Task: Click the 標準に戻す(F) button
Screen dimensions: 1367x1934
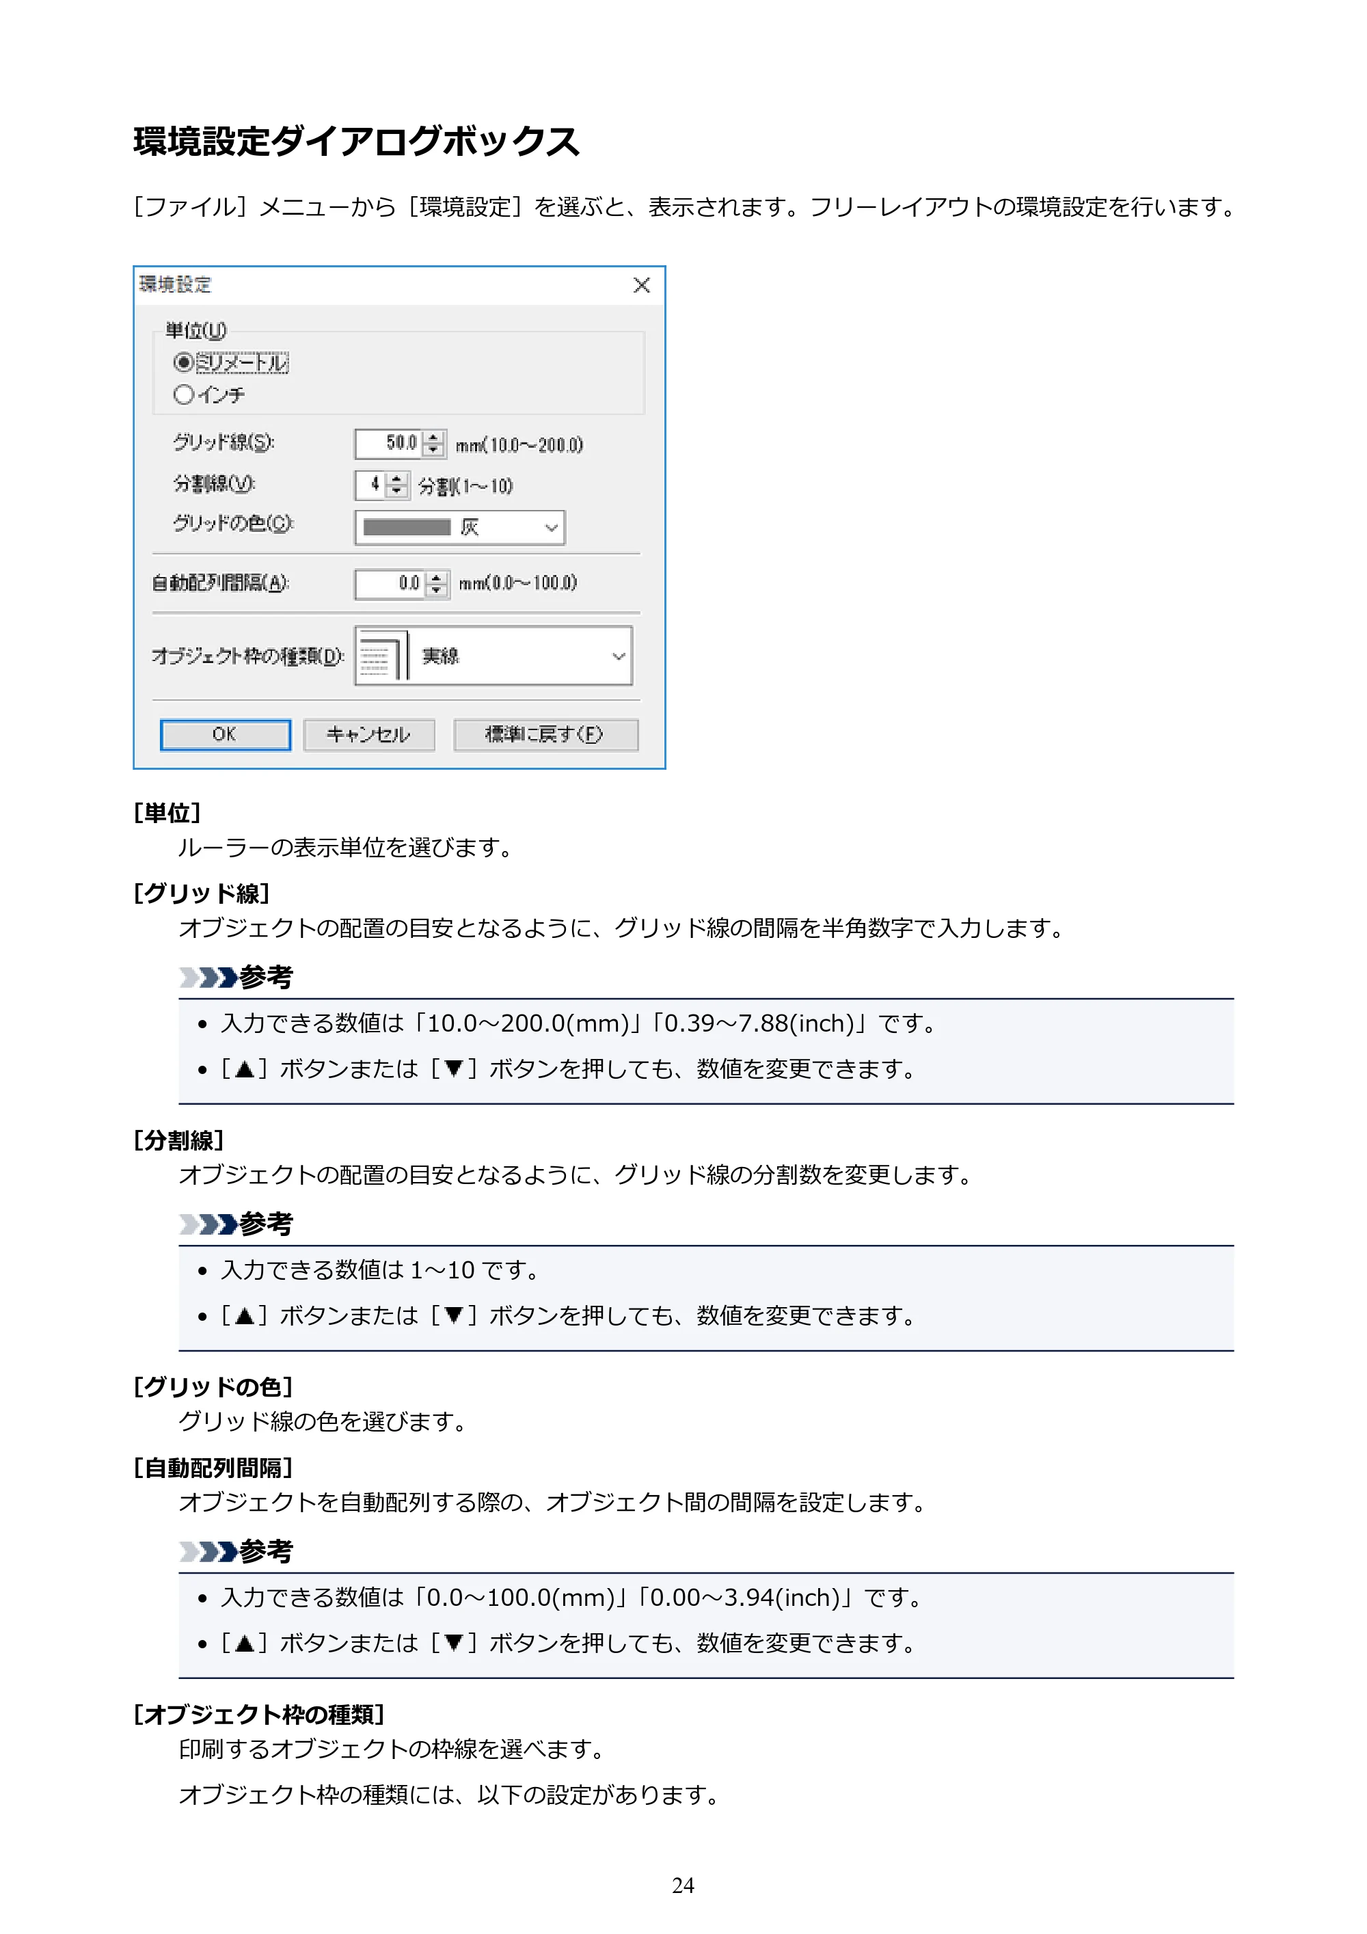Action: [x=546, y=734]
